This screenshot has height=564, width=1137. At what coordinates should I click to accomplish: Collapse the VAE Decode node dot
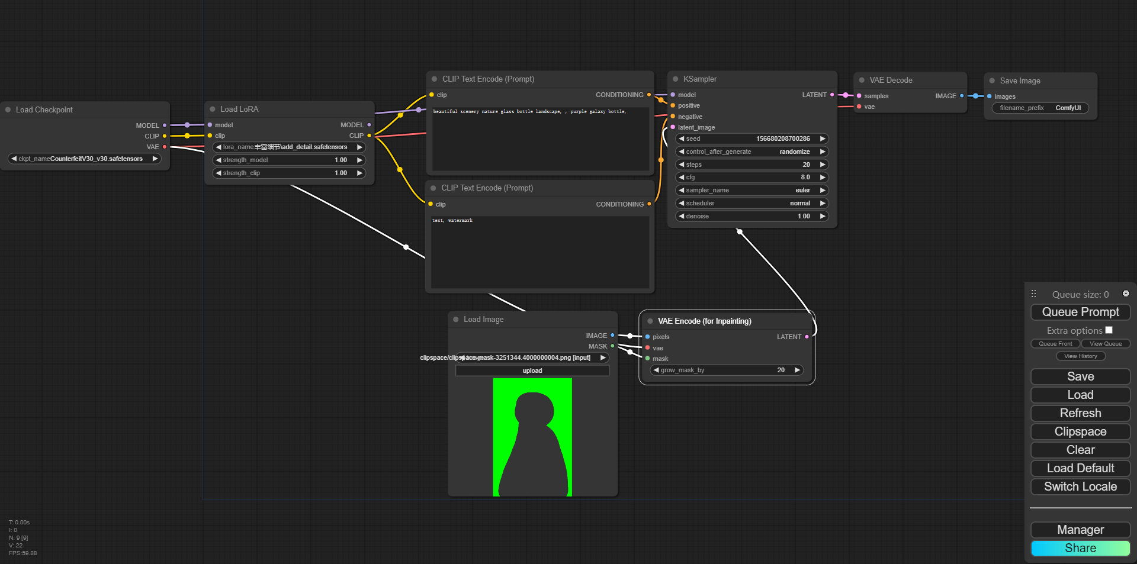click(862, 80)
